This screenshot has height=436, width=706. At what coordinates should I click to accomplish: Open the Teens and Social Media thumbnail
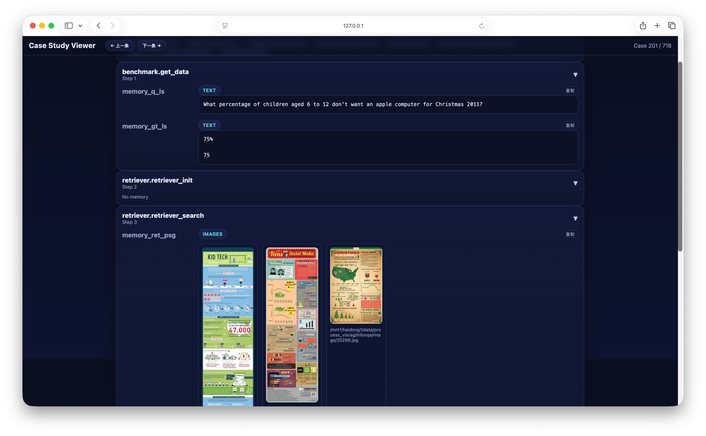click(x=292, y=325)
